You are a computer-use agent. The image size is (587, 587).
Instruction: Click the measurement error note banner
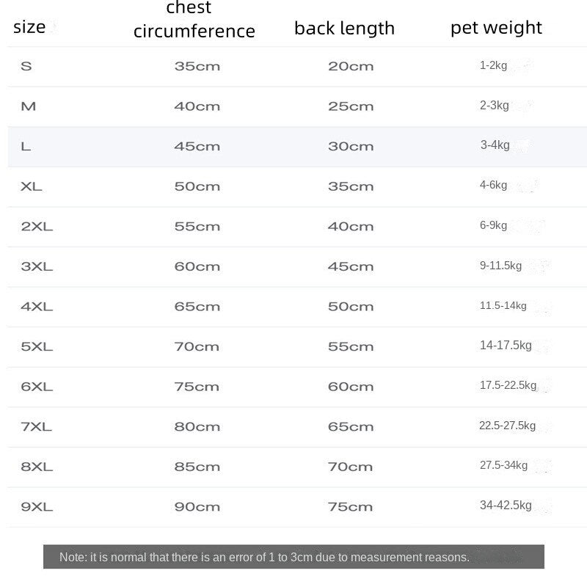pyautogui.click(x=293, y=557)
